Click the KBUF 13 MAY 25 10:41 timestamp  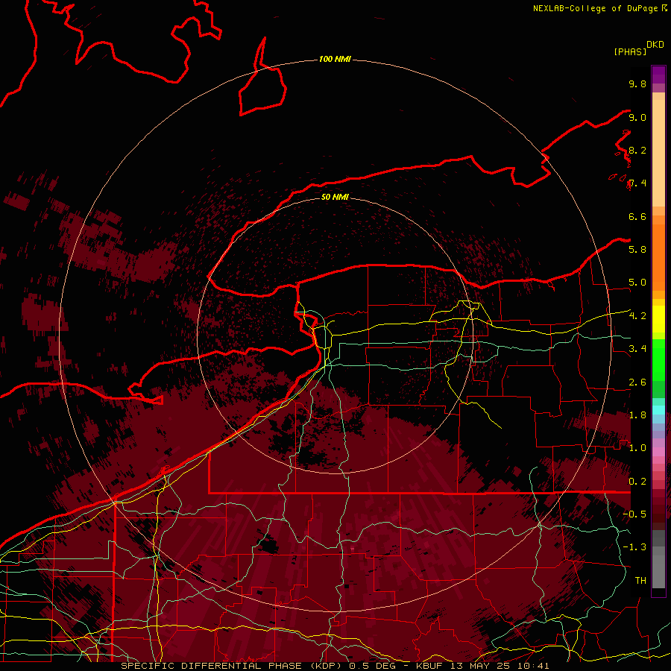click(x=482, y=666)
